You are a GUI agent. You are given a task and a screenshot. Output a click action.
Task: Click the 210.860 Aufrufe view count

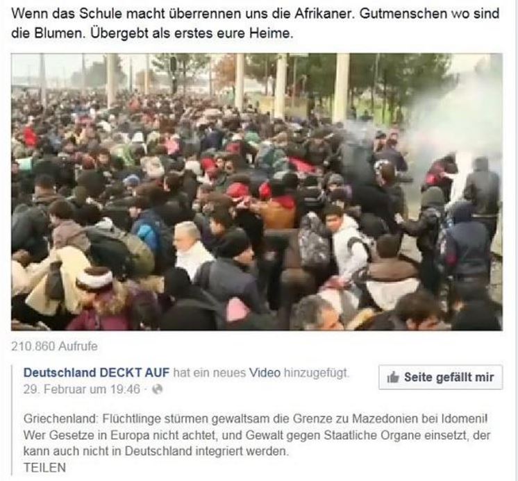pos(55,346)
